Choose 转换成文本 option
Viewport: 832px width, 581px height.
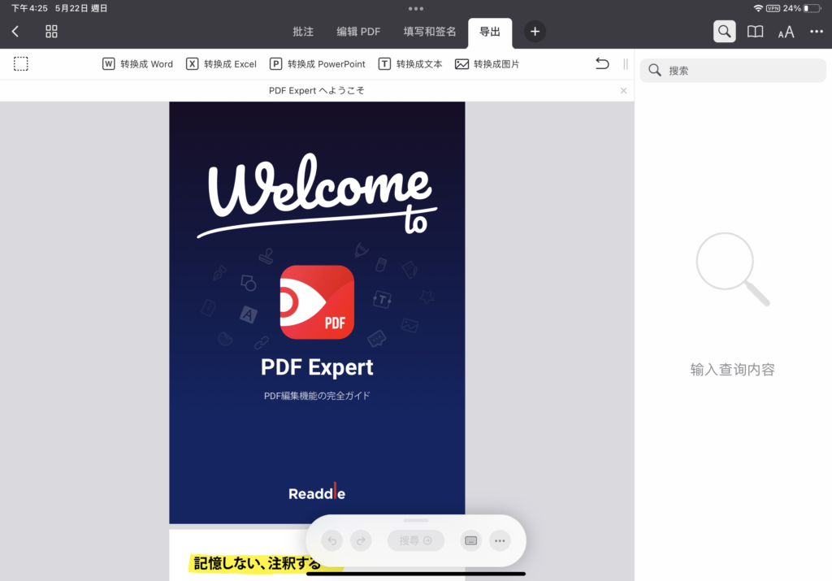tap(410, 64)
